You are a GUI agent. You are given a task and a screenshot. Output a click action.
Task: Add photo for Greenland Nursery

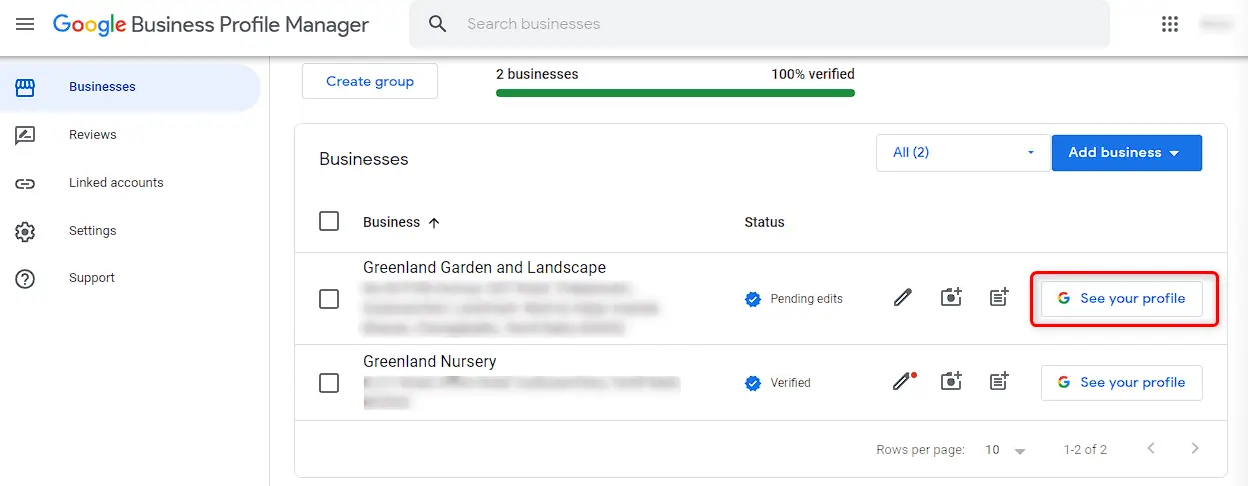(951, 381)
